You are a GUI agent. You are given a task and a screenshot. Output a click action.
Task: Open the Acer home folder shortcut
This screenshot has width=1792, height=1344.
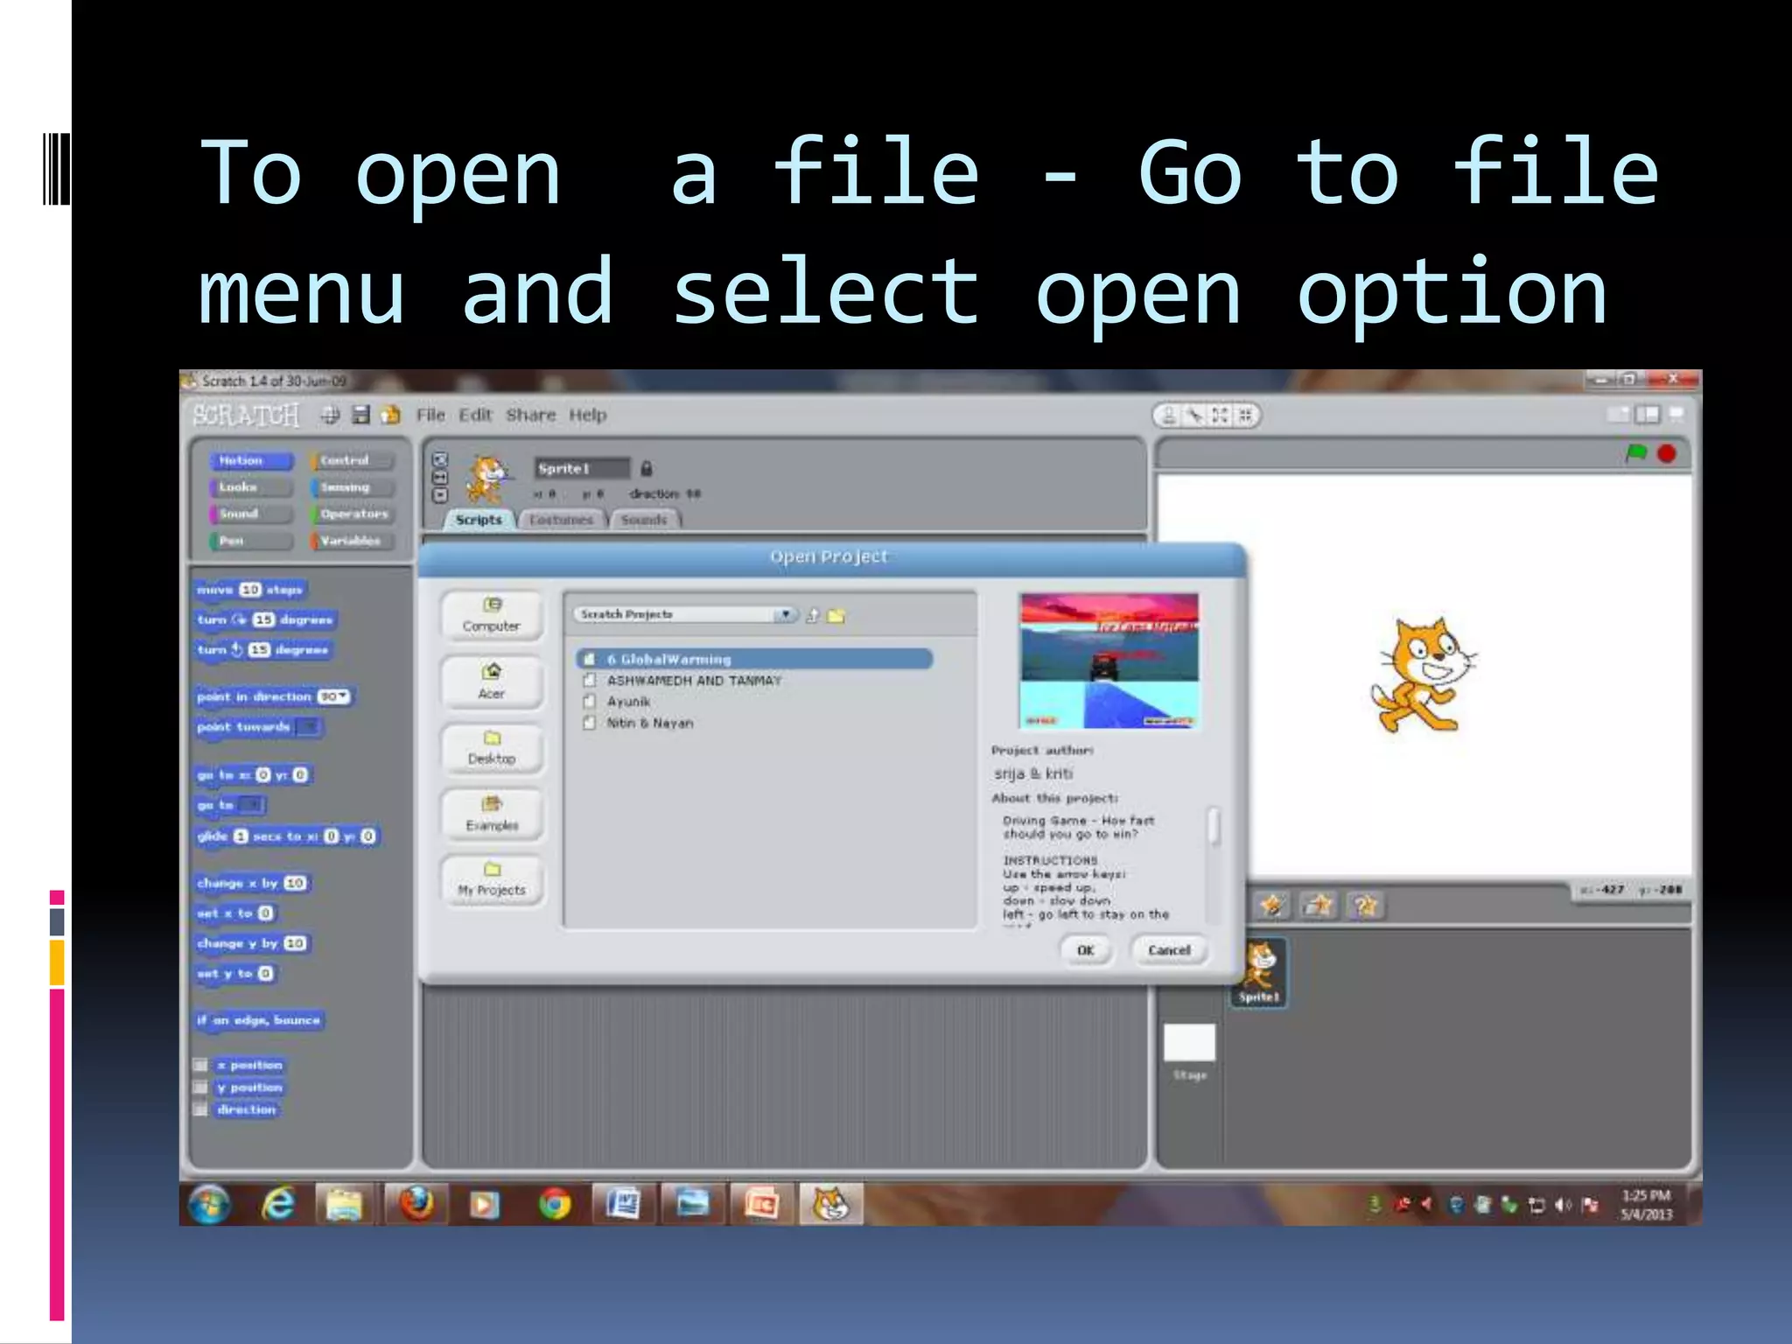[492, 682]
